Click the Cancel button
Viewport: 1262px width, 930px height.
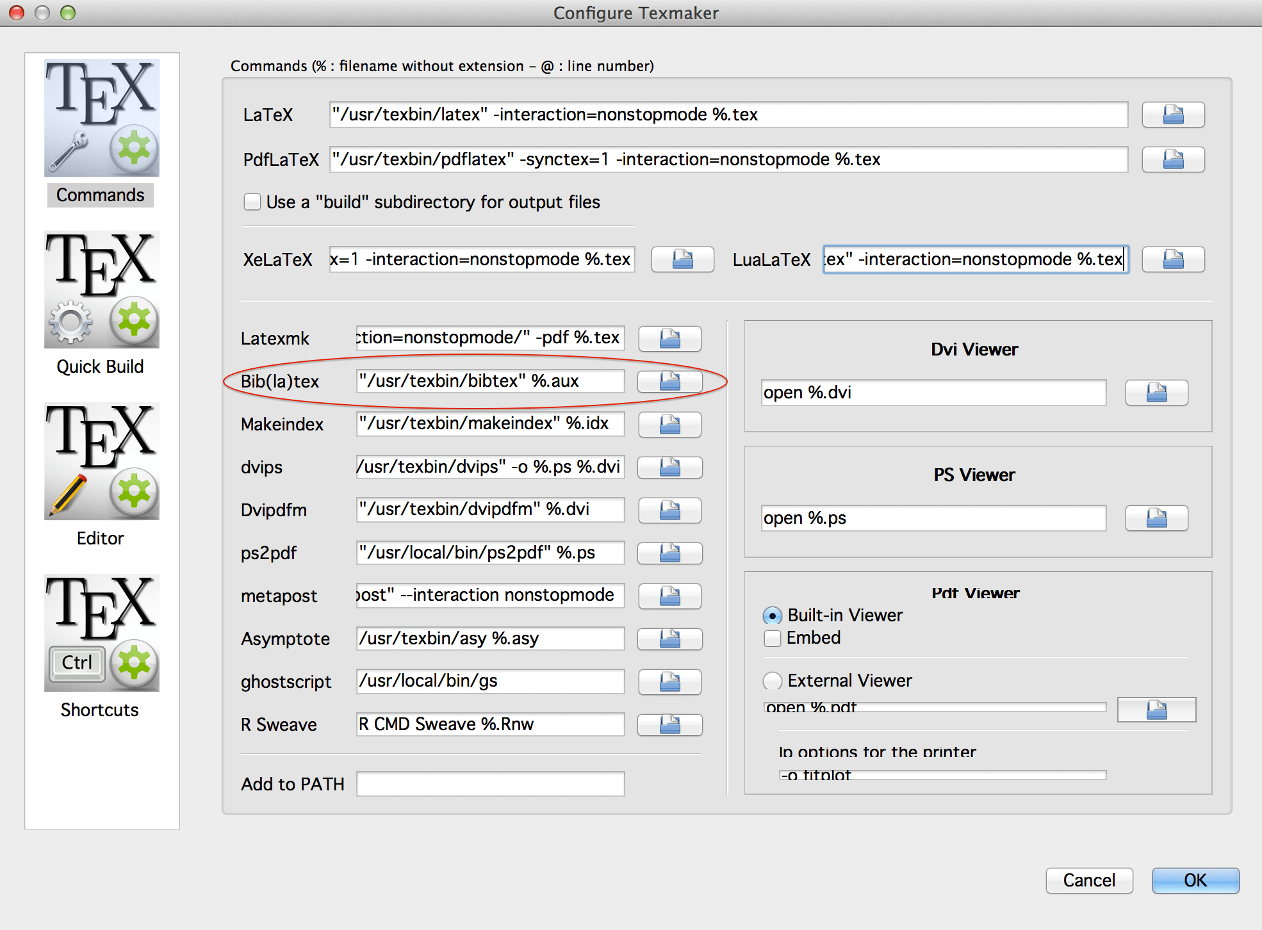(1088, 881)
